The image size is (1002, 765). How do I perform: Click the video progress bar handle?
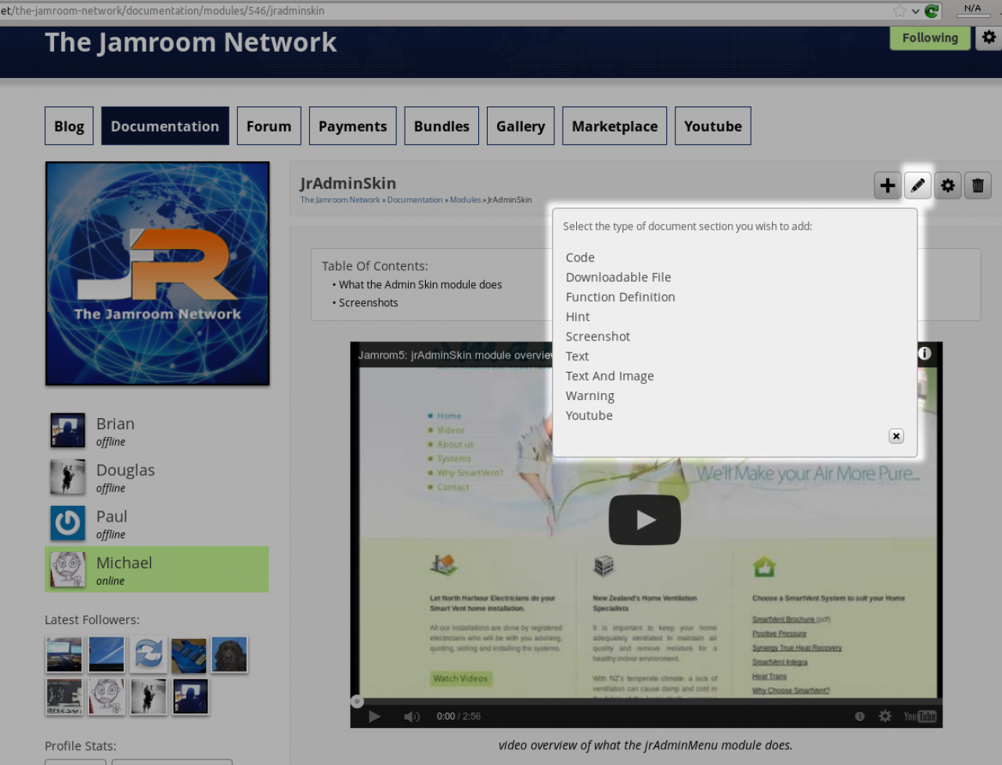pyautogui.click(x=357, y=702)
